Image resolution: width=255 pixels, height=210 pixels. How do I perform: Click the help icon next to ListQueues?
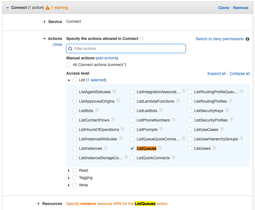pos(160,148)
